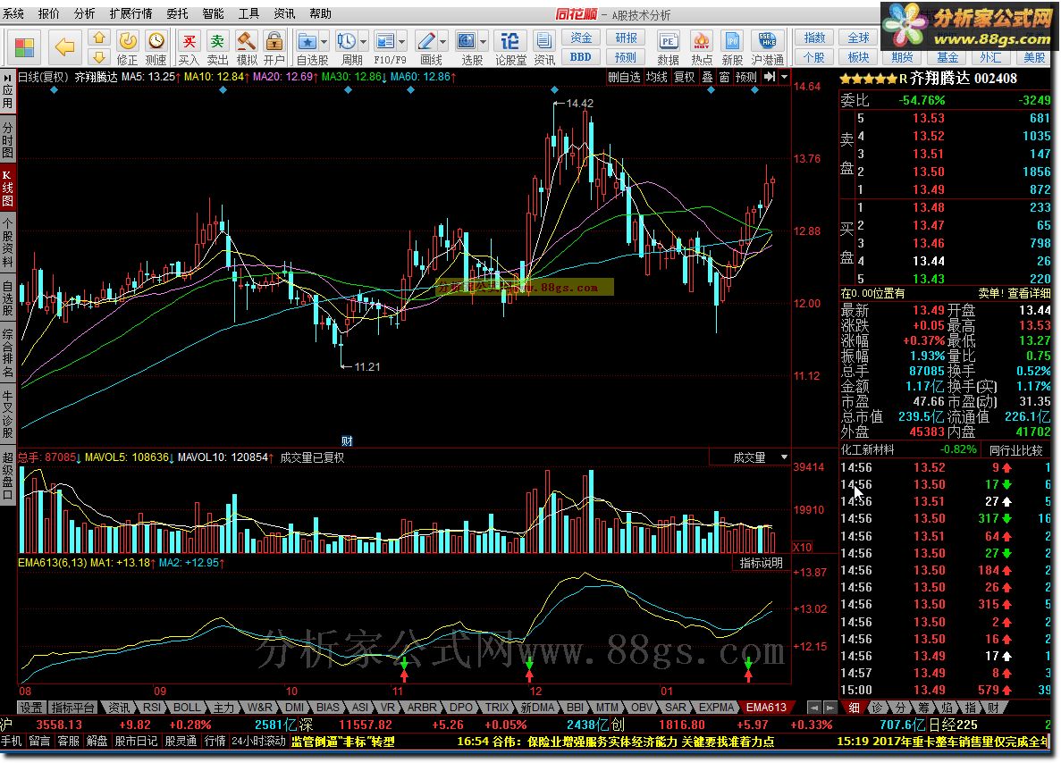The height and width of the screenshot is (763, 1061).
Task: Toggle 窗 multi-window mode
Action: pos(725,77)
